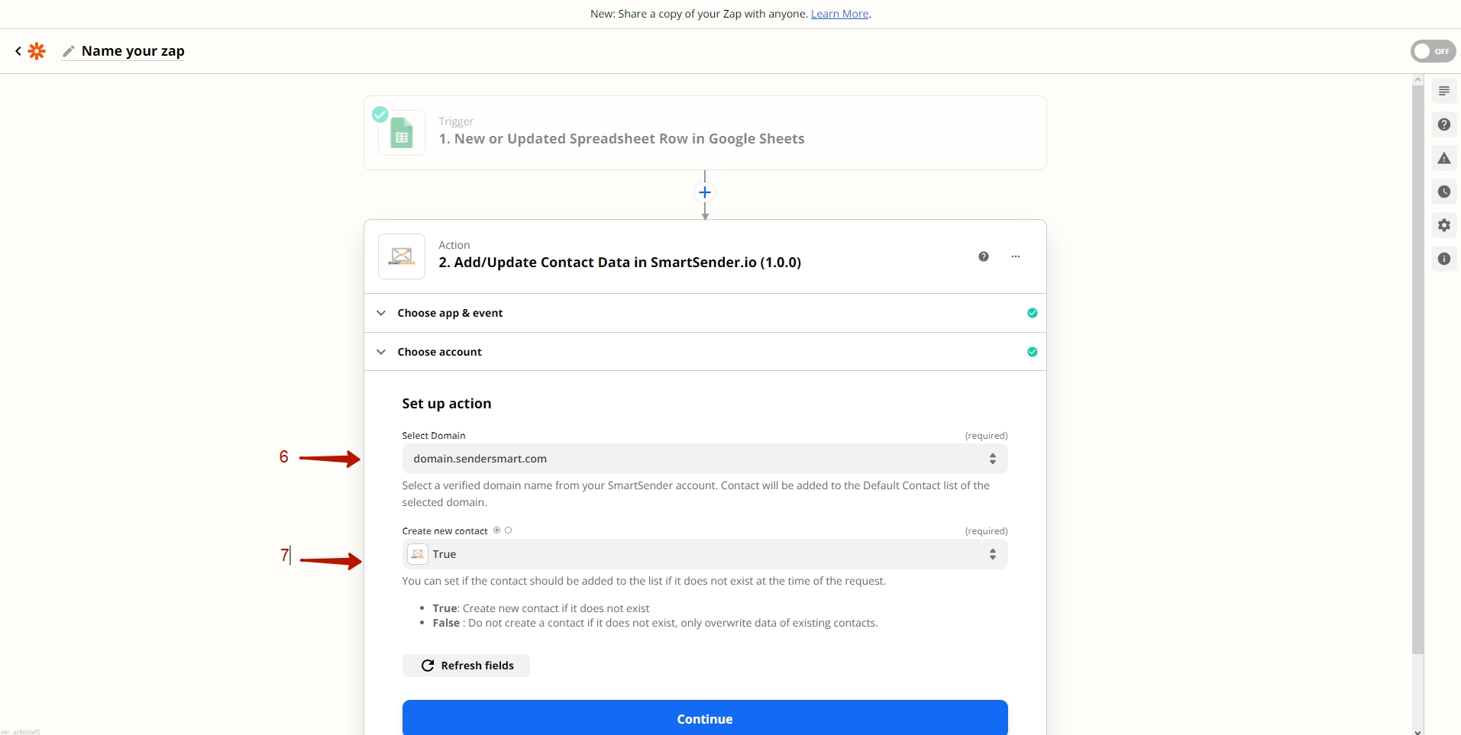1461x735 pixels.
Task: Open the history clock icon in the sidebar
Action: point(1443,192)
